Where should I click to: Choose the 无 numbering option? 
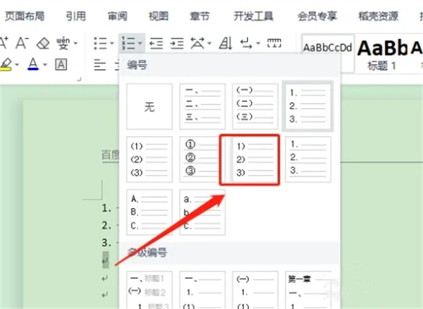[x=149, y=107]
